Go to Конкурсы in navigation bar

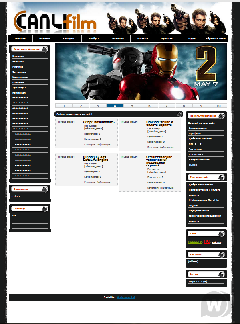69,39
